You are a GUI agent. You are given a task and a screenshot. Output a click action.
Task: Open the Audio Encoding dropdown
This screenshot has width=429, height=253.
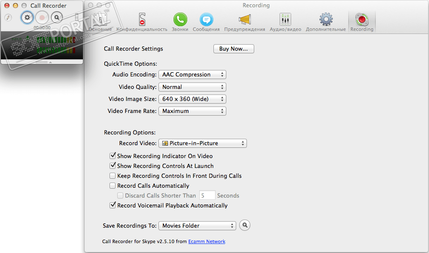(x=192, y=74)
